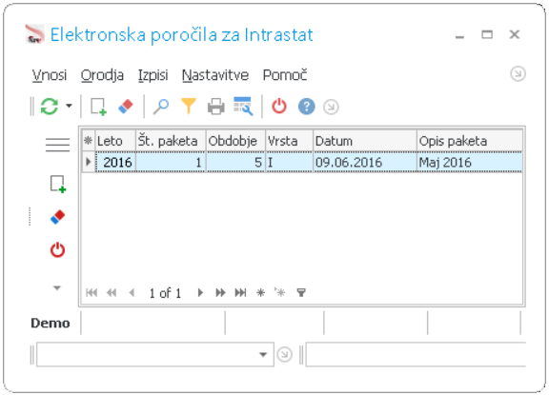Click the printer icon
The width and height of the screenshot is (549, 395).
tap(216, 107)
